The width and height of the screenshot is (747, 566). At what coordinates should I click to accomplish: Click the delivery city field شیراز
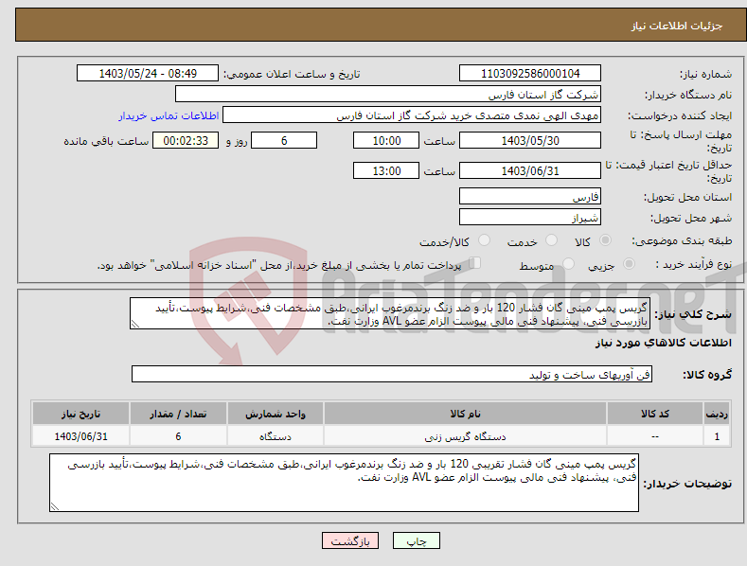tap(530, 218)
